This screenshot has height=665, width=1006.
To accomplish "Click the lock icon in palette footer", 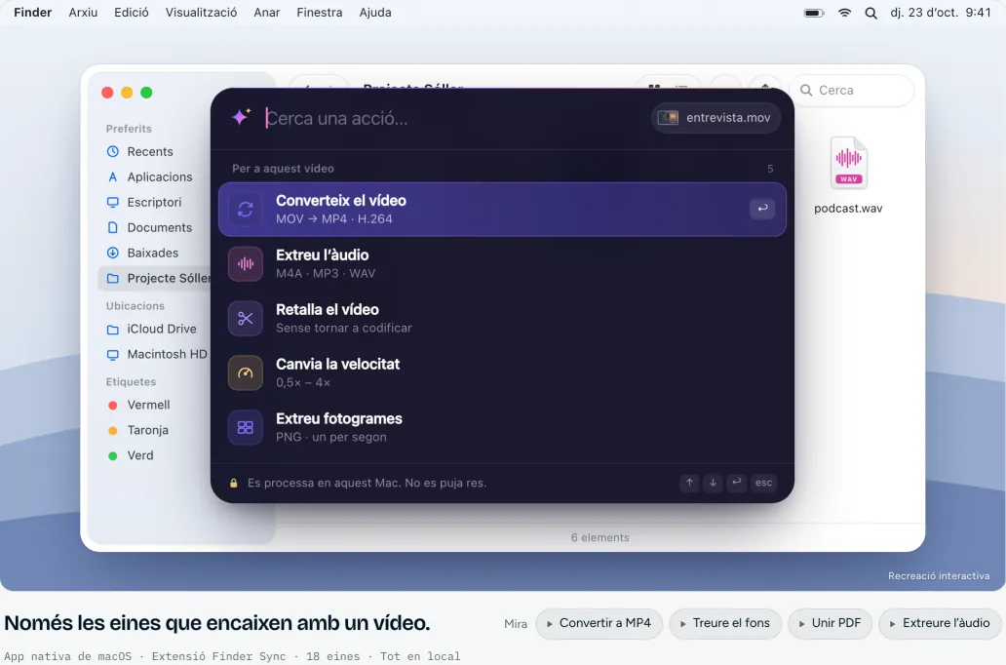I will click(x=234, y=483).
